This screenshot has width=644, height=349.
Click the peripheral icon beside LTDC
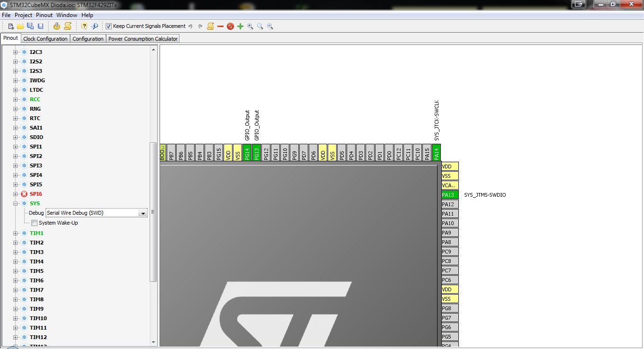point(24,90)
